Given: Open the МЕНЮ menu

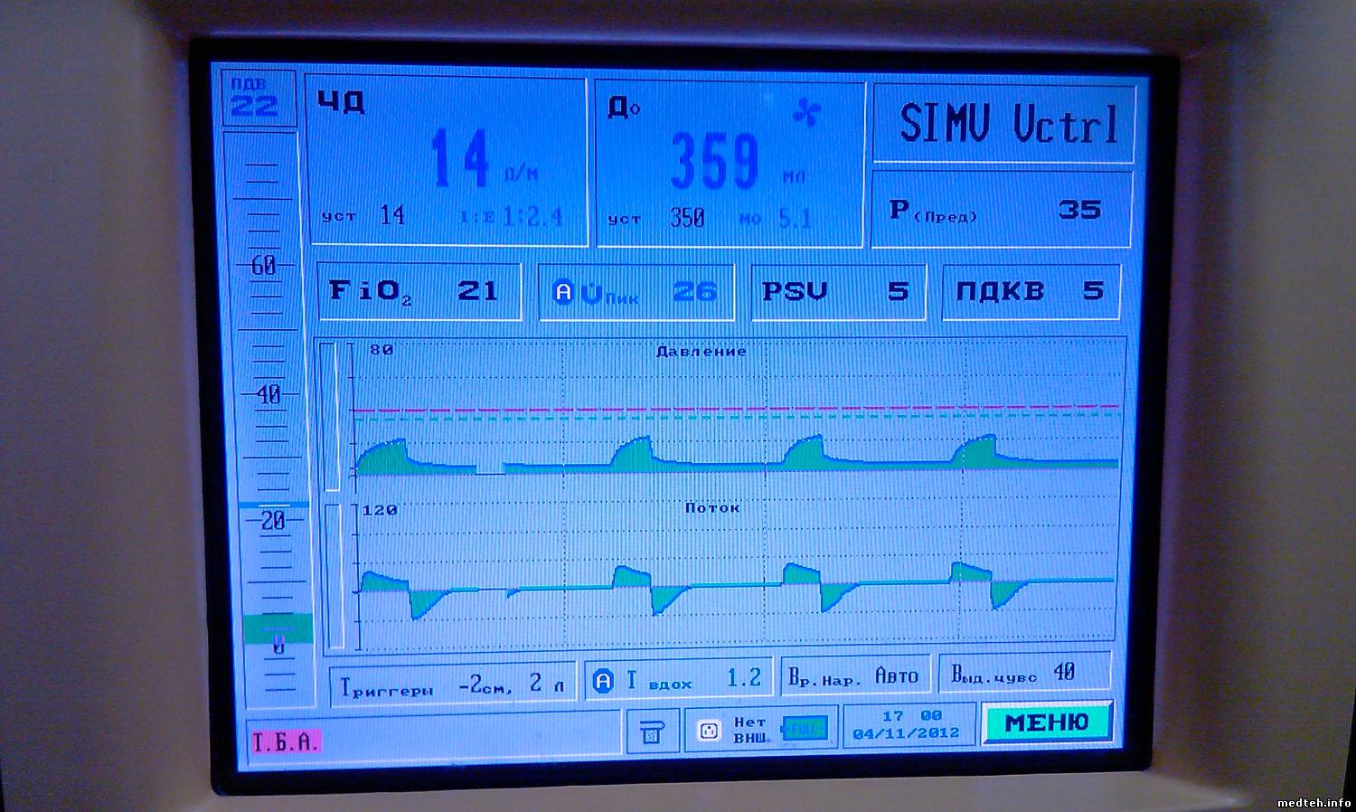Looking at the screenshot, I should click(1046, 722).
